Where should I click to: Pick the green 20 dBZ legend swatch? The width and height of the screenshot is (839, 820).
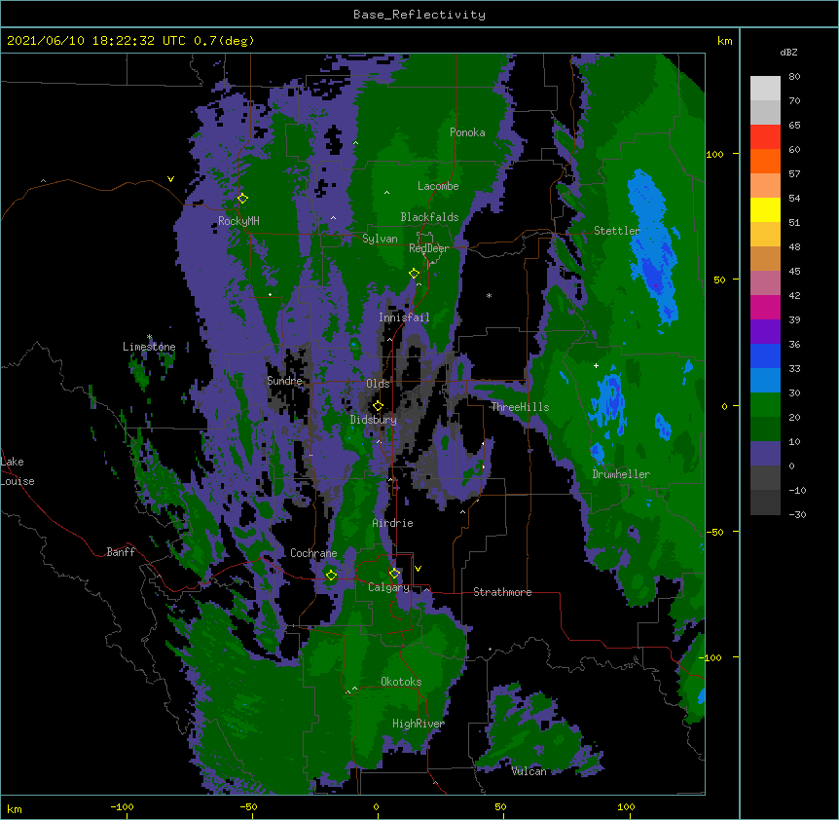click(x=765, y=405)
